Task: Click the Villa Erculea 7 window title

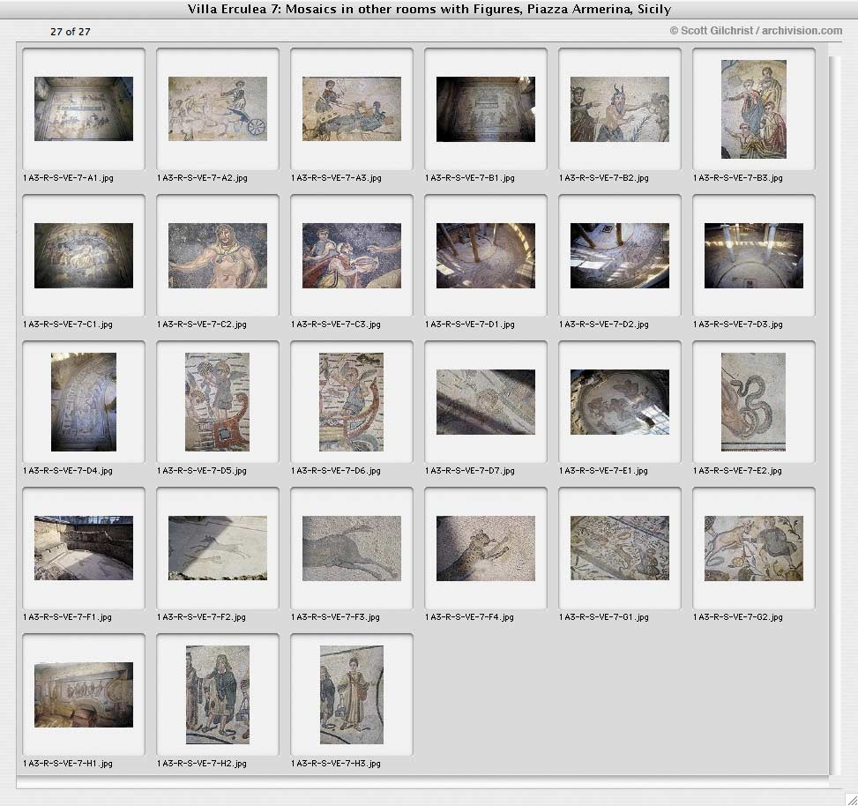Action: (x=429, y=10)
